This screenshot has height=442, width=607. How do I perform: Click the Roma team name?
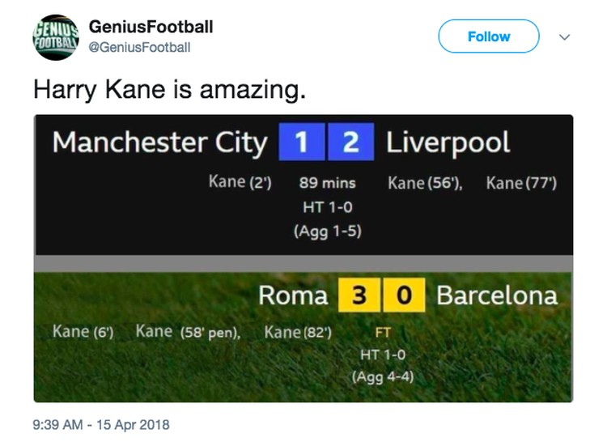[293, 295]
